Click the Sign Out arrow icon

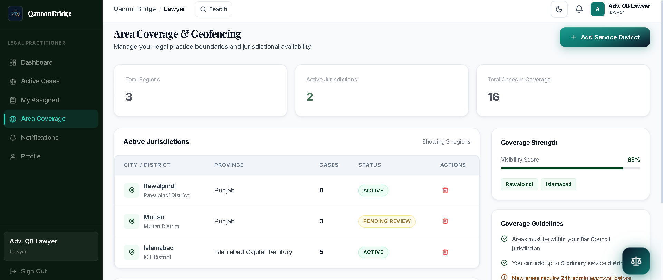pyautogui.click(x=13, y=271)
